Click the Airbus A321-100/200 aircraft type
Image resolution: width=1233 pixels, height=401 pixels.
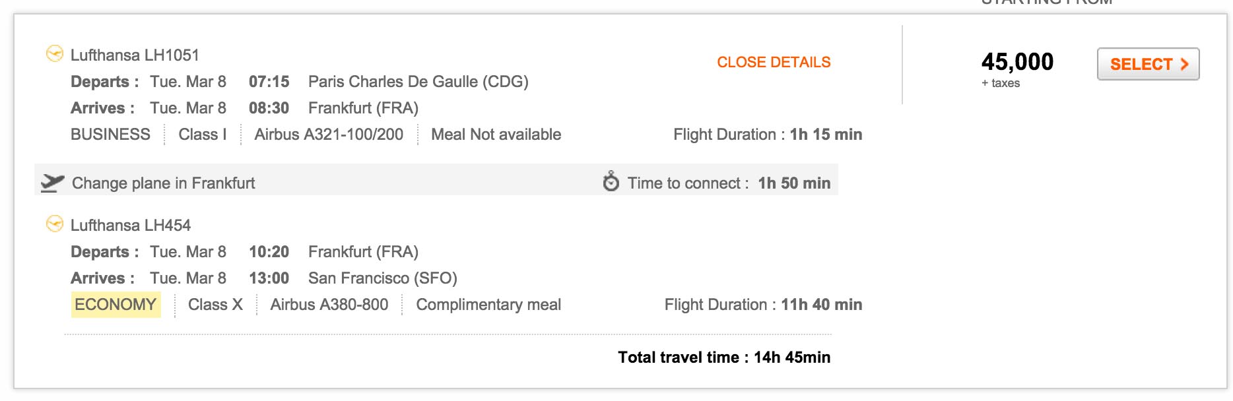pos(329,135)
